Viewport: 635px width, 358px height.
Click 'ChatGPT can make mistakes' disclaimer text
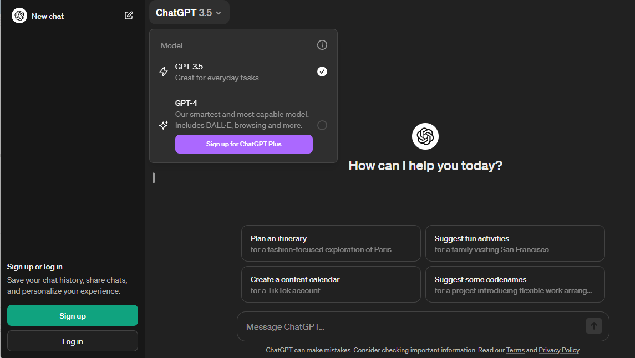pos(308,350)
